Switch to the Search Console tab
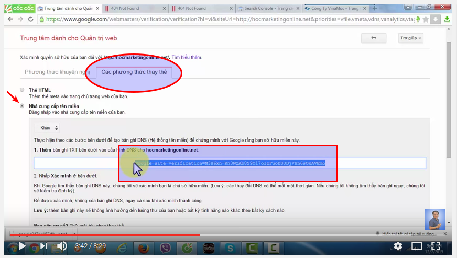The height and width of the screenshot is (258, 457). coord(268,9)
